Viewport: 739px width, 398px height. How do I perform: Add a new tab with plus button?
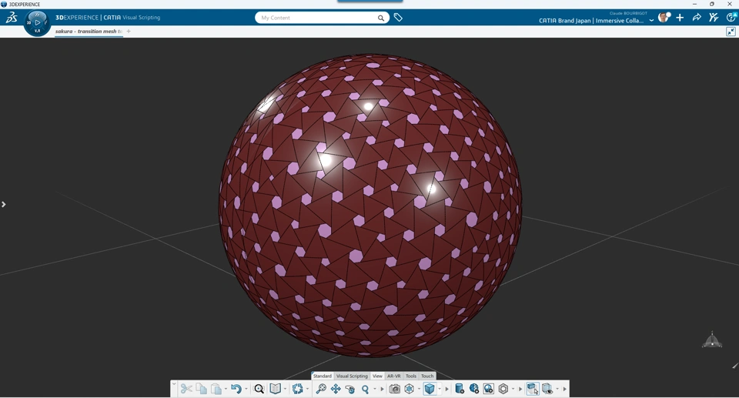point(129,31)
